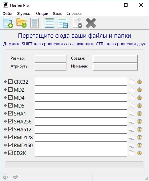
Task: Copy the MD2 hash value
Action: pos(131,90)
